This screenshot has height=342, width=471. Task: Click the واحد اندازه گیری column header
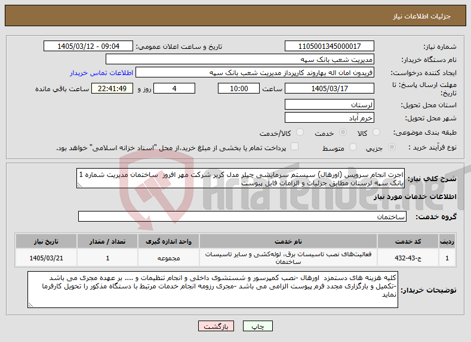coord(168,241)
